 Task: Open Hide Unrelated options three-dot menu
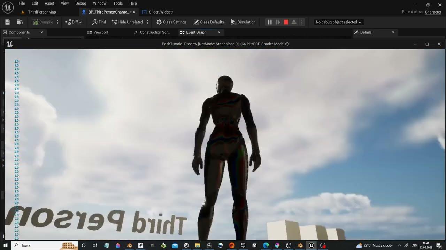[147, 22]
